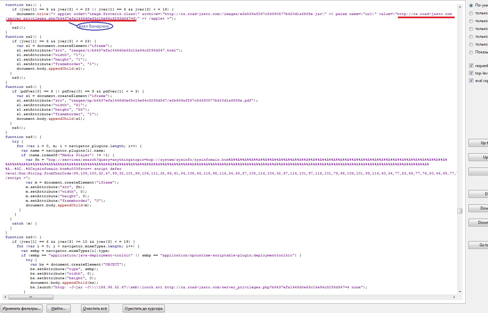Click the "Очистить до курсора" button
Image resolution: width=488 pixels, height=313 pixels.
pyautogui.click(x=144, y=308)
